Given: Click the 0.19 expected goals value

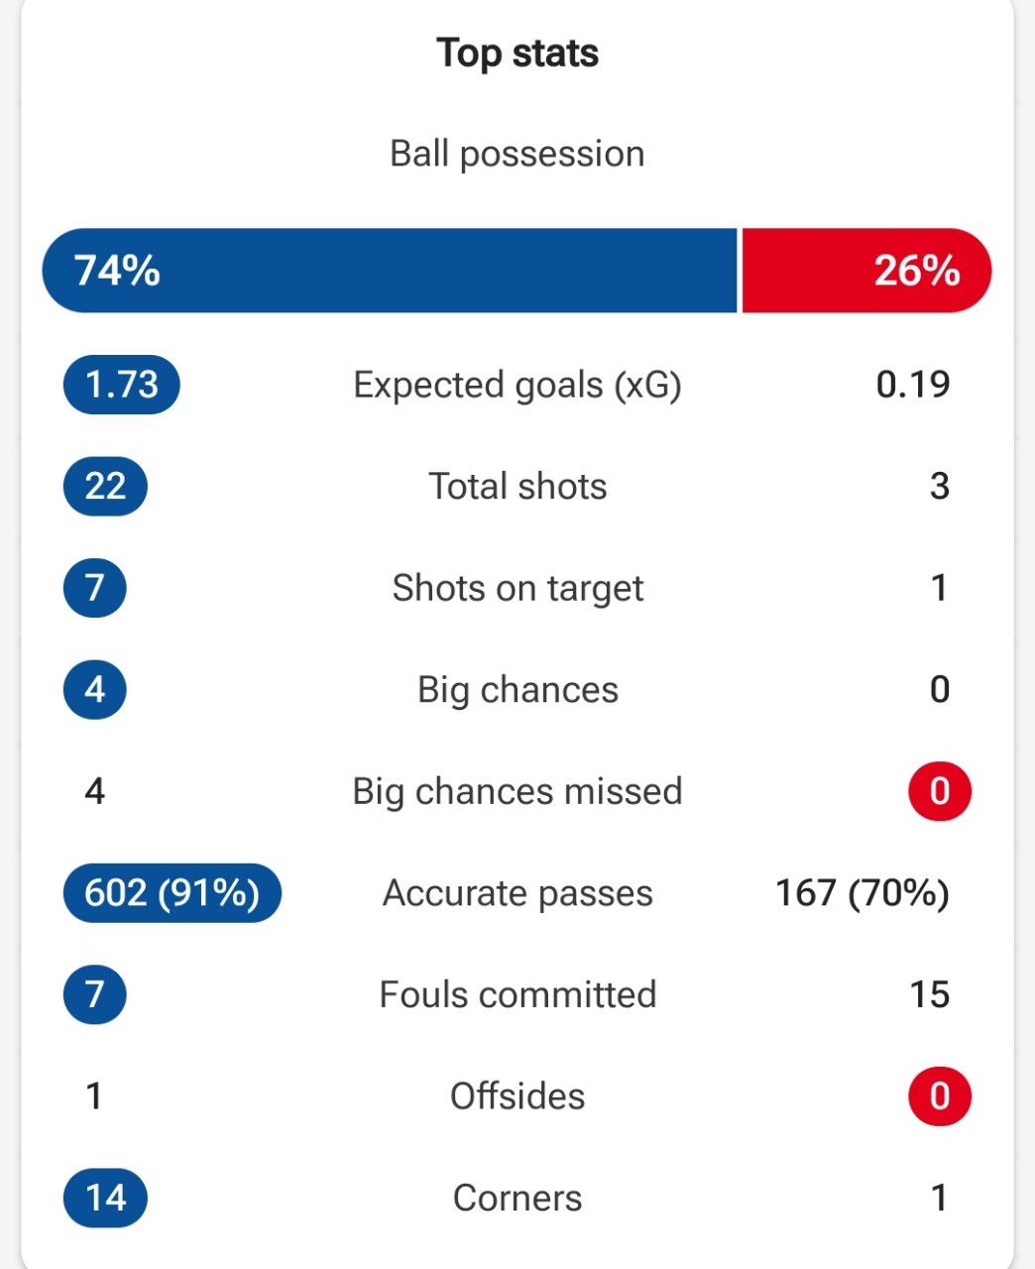Looking at the screenshot, I should [913, 385].
